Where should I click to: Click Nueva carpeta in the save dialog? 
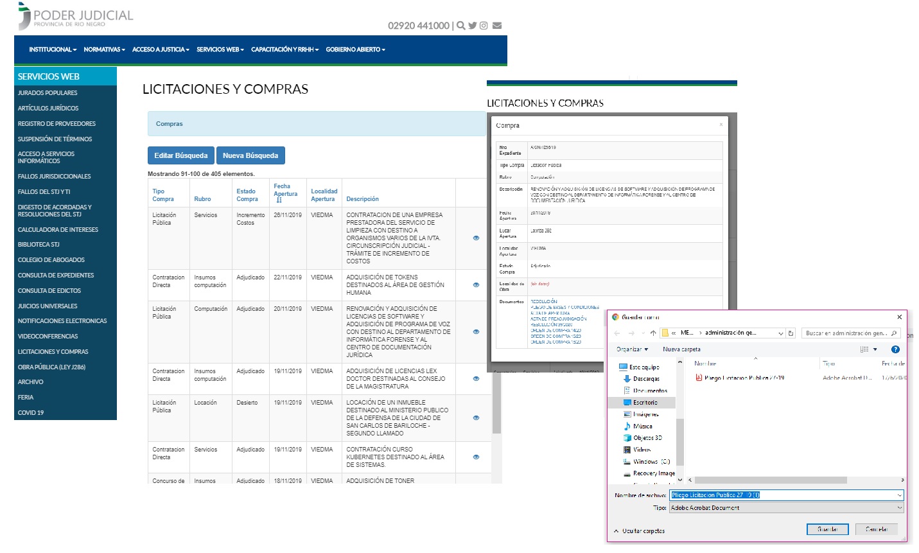(x=681, y=349)
